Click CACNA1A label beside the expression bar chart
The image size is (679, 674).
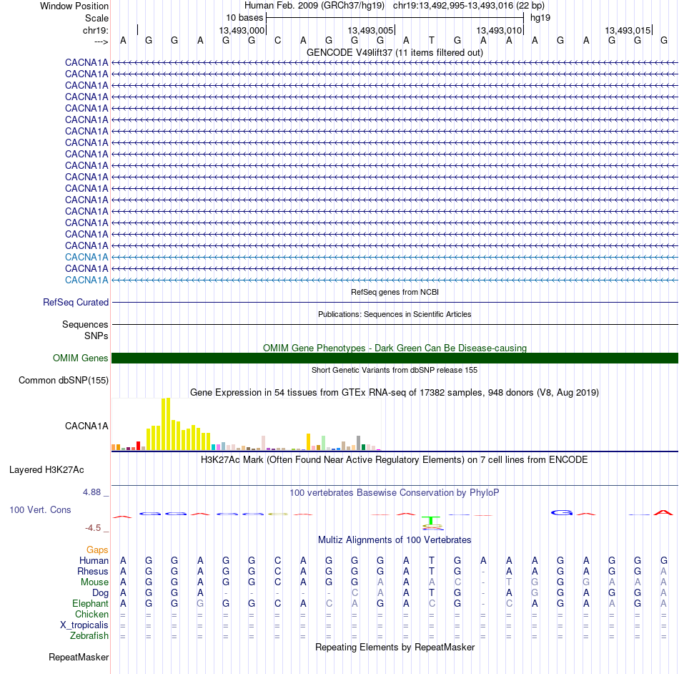tap(86, 426)
